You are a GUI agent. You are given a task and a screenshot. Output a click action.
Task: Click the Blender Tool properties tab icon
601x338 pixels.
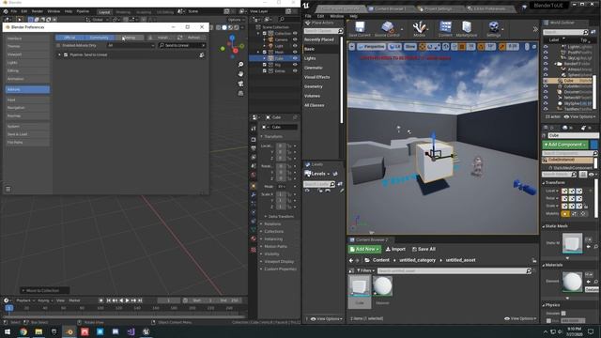(x=254, y=129)
